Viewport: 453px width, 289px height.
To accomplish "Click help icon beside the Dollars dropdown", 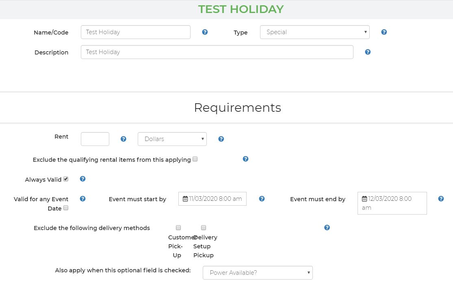I will [x=221, y=139].
